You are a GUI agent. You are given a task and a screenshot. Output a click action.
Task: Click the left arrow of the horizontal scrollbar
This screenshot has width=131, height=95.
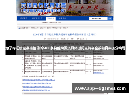[23, 94]
